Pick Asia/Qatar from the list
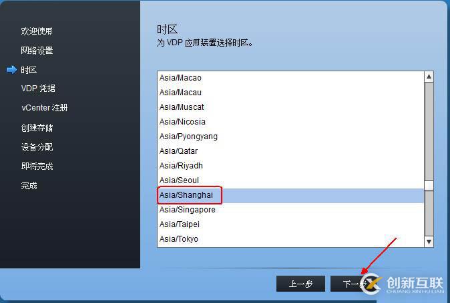450x303 pixels. point(290,151)
